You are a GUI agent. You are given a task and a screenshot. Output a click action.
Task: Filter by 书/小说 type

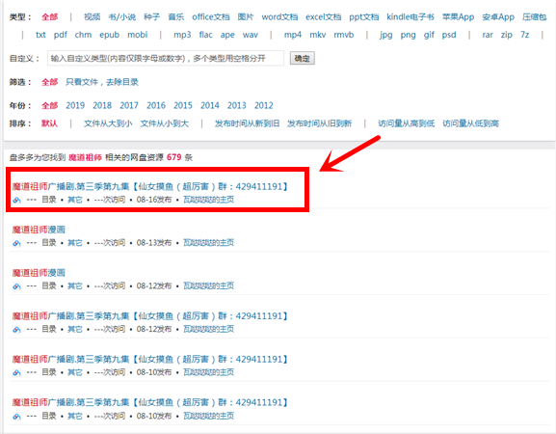click(122, 16)
